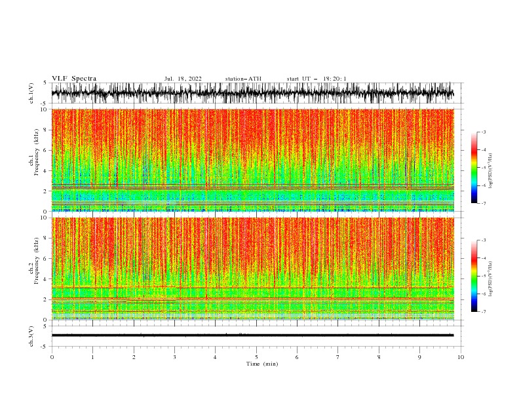Screen dimensions: 519x401
Task: Click the '5' tick on the ch.3(V) axis
Action: pos(45,326)
